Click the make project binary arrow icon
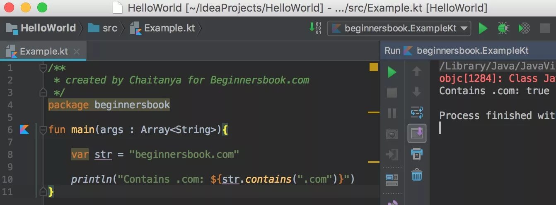 pos(315,28)
